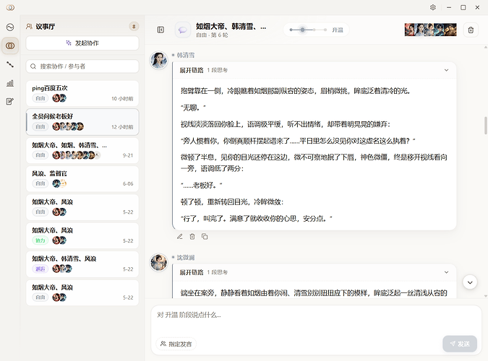Click the message line "……老板好。"
488x361 pixels.
(x=202, y=185)
